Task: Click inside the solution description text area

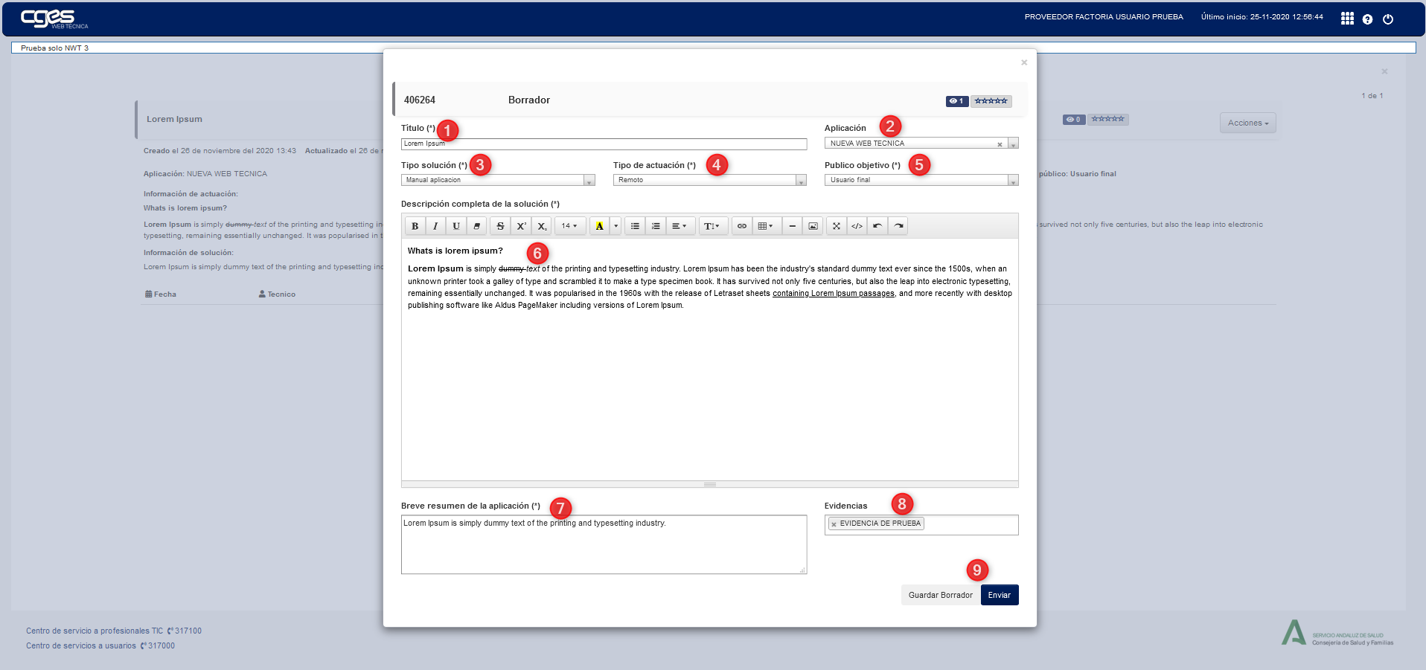Action: [x=710, y=359]
